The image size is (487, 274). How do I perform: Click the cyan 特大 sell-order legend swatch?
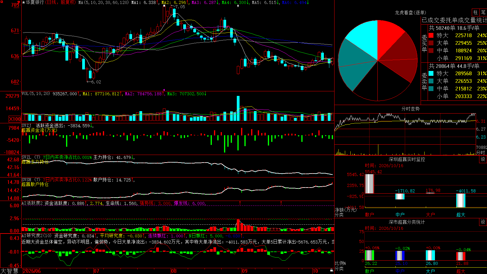point(431,73)
